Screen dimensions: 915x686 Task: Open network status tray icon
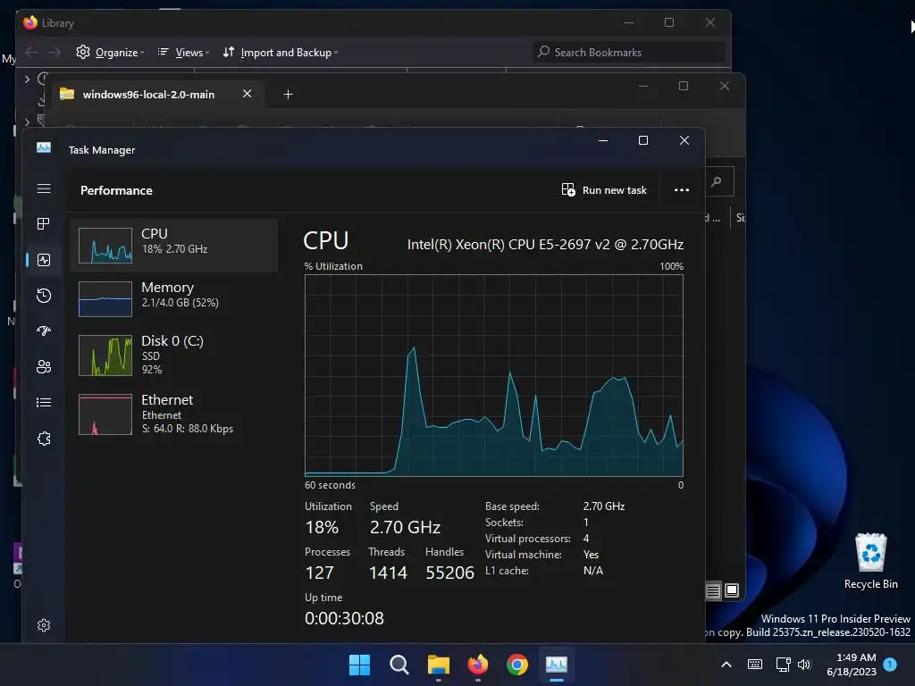(x=783, y=665)
